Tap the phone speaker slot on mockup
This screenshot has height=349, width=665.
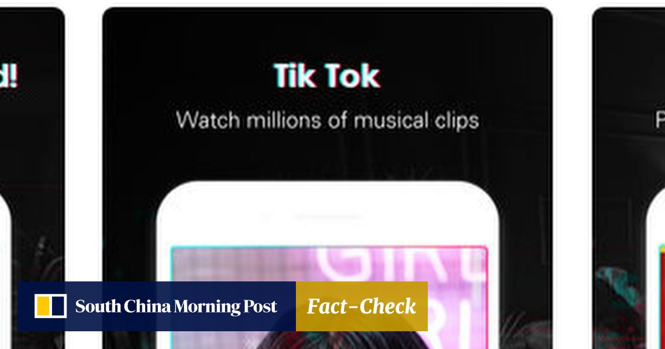point(328,217)
